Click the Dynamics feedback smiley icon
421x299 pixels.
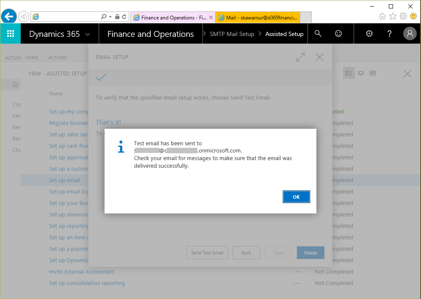coord(338,33)
